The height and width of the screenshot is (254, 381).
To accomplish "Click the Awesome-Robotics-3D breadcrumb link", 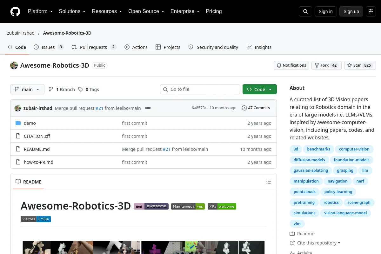I will [x=67, y=33].
